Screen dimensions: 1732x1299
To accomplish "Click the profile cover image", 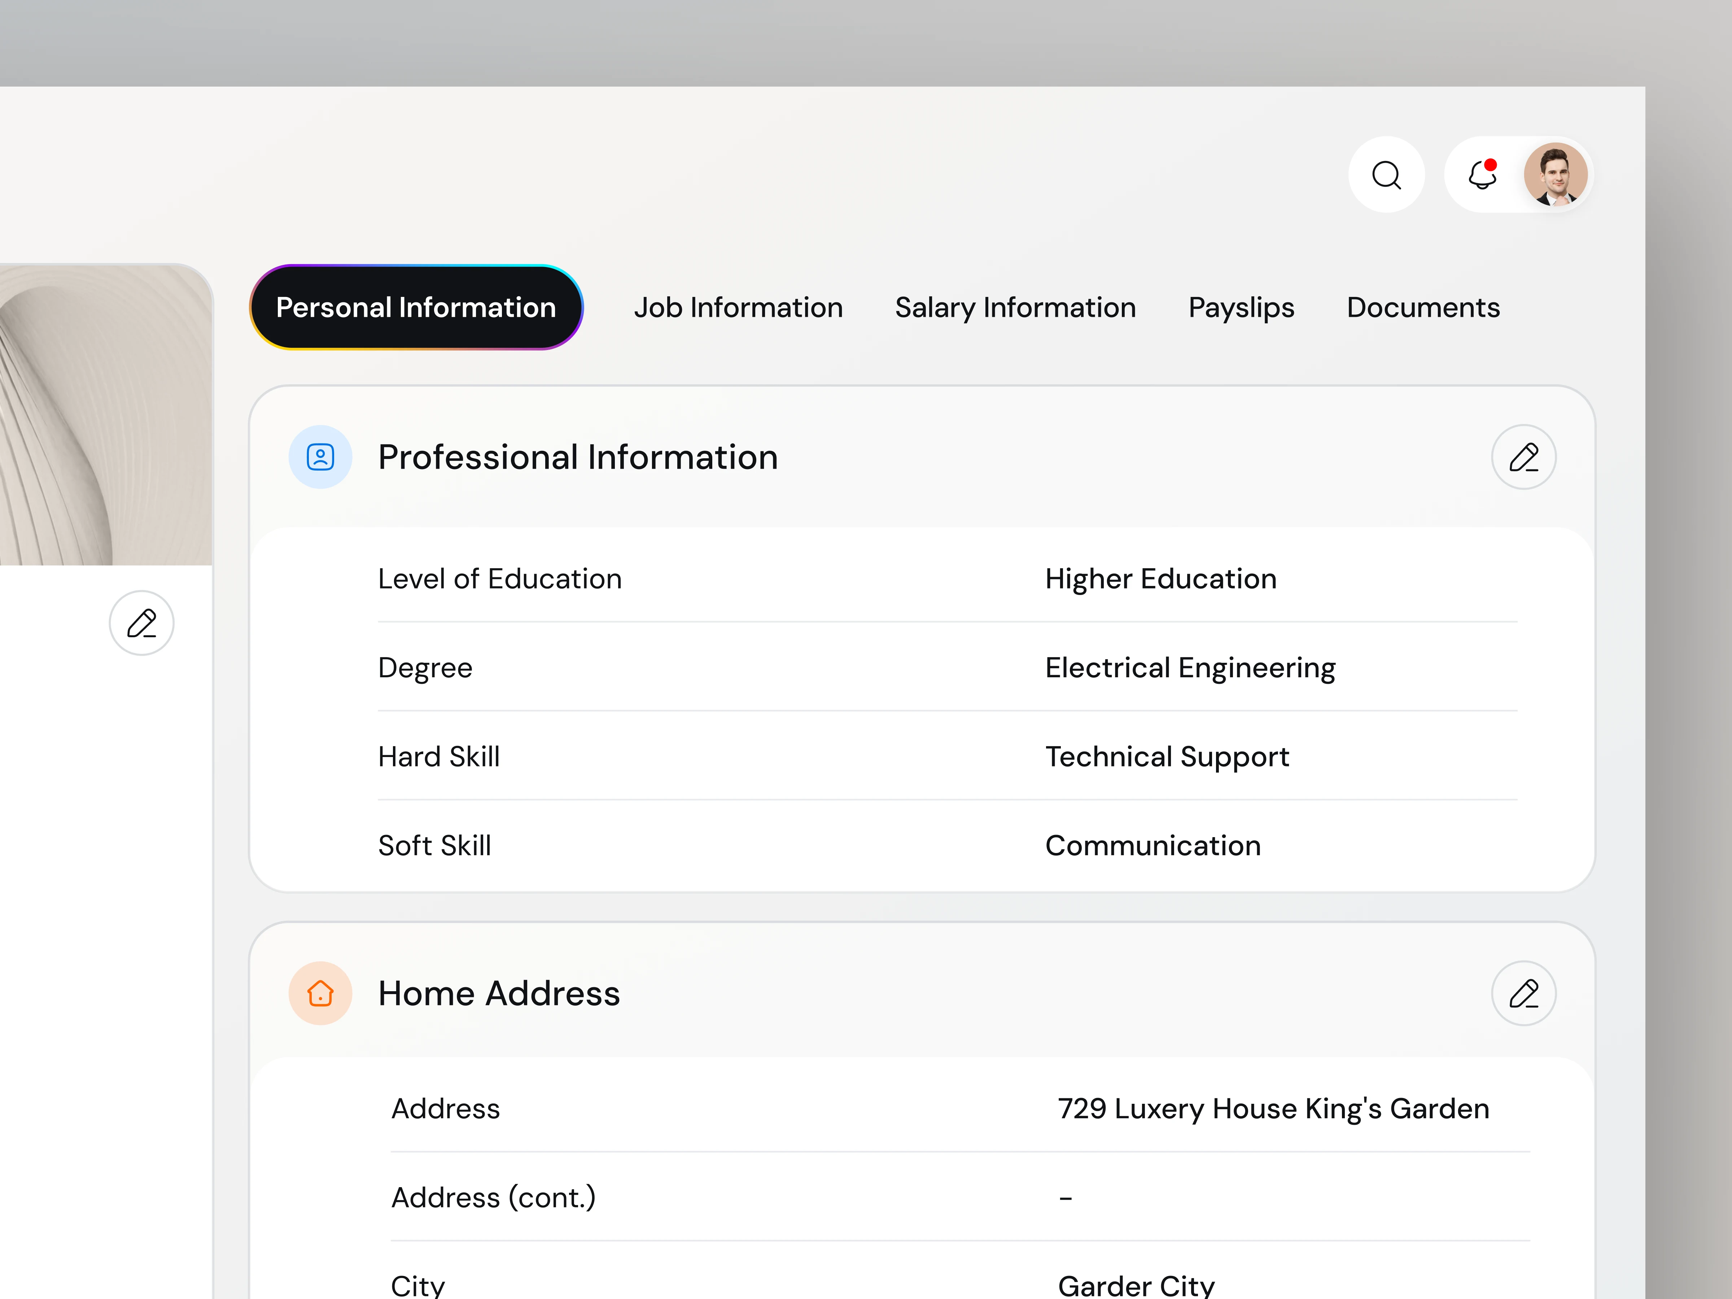I will click(106, 415).
